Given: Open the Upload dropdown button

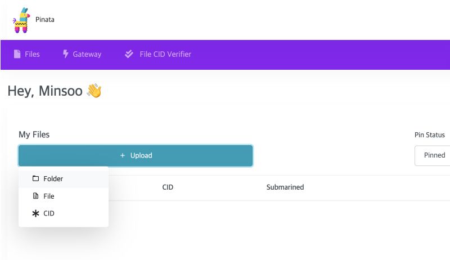Looking at the screenshot, I should point(136,155).
